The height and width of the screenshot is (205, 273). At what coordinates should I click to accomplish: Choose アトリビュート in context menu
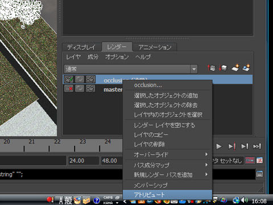pos(167,195)
